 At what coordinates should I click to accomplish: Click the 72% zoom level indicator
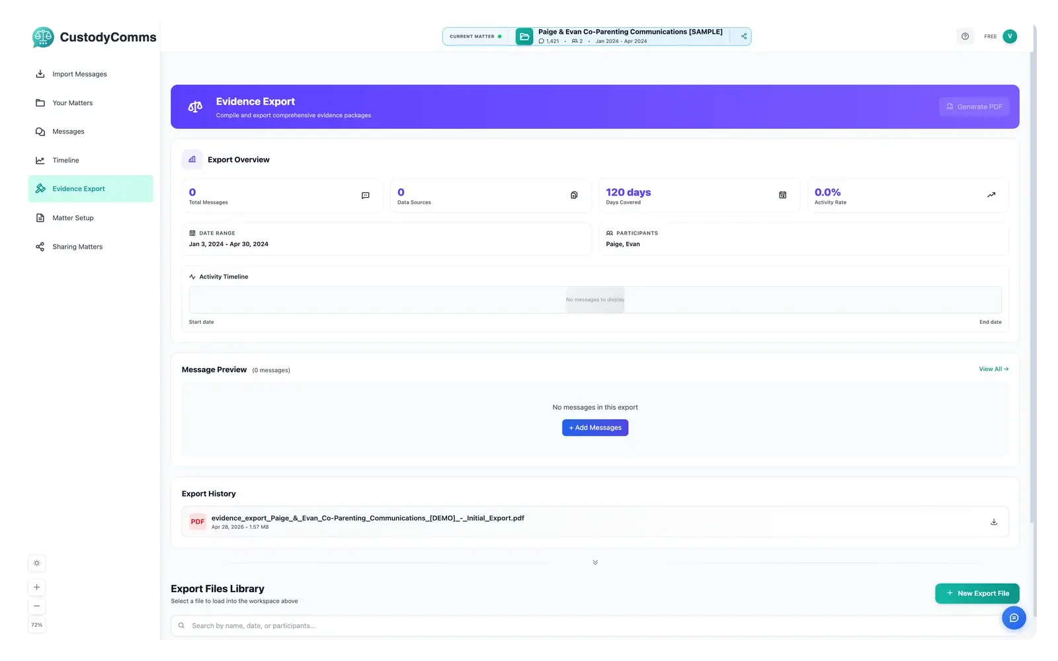(x=37, y=625)
